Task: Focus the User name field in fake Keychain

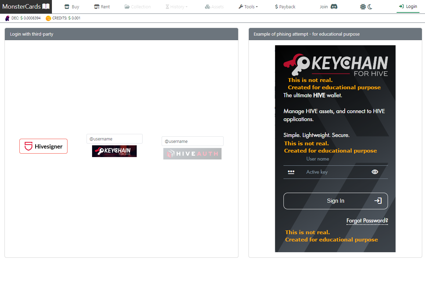Action: [335, 159]
